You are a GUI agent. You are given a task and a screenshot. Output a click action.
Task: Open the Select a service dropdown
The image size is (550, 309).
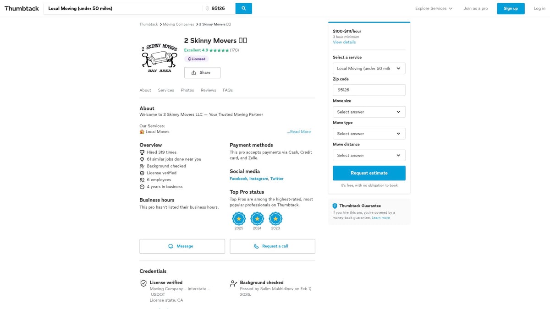[369, 69]
